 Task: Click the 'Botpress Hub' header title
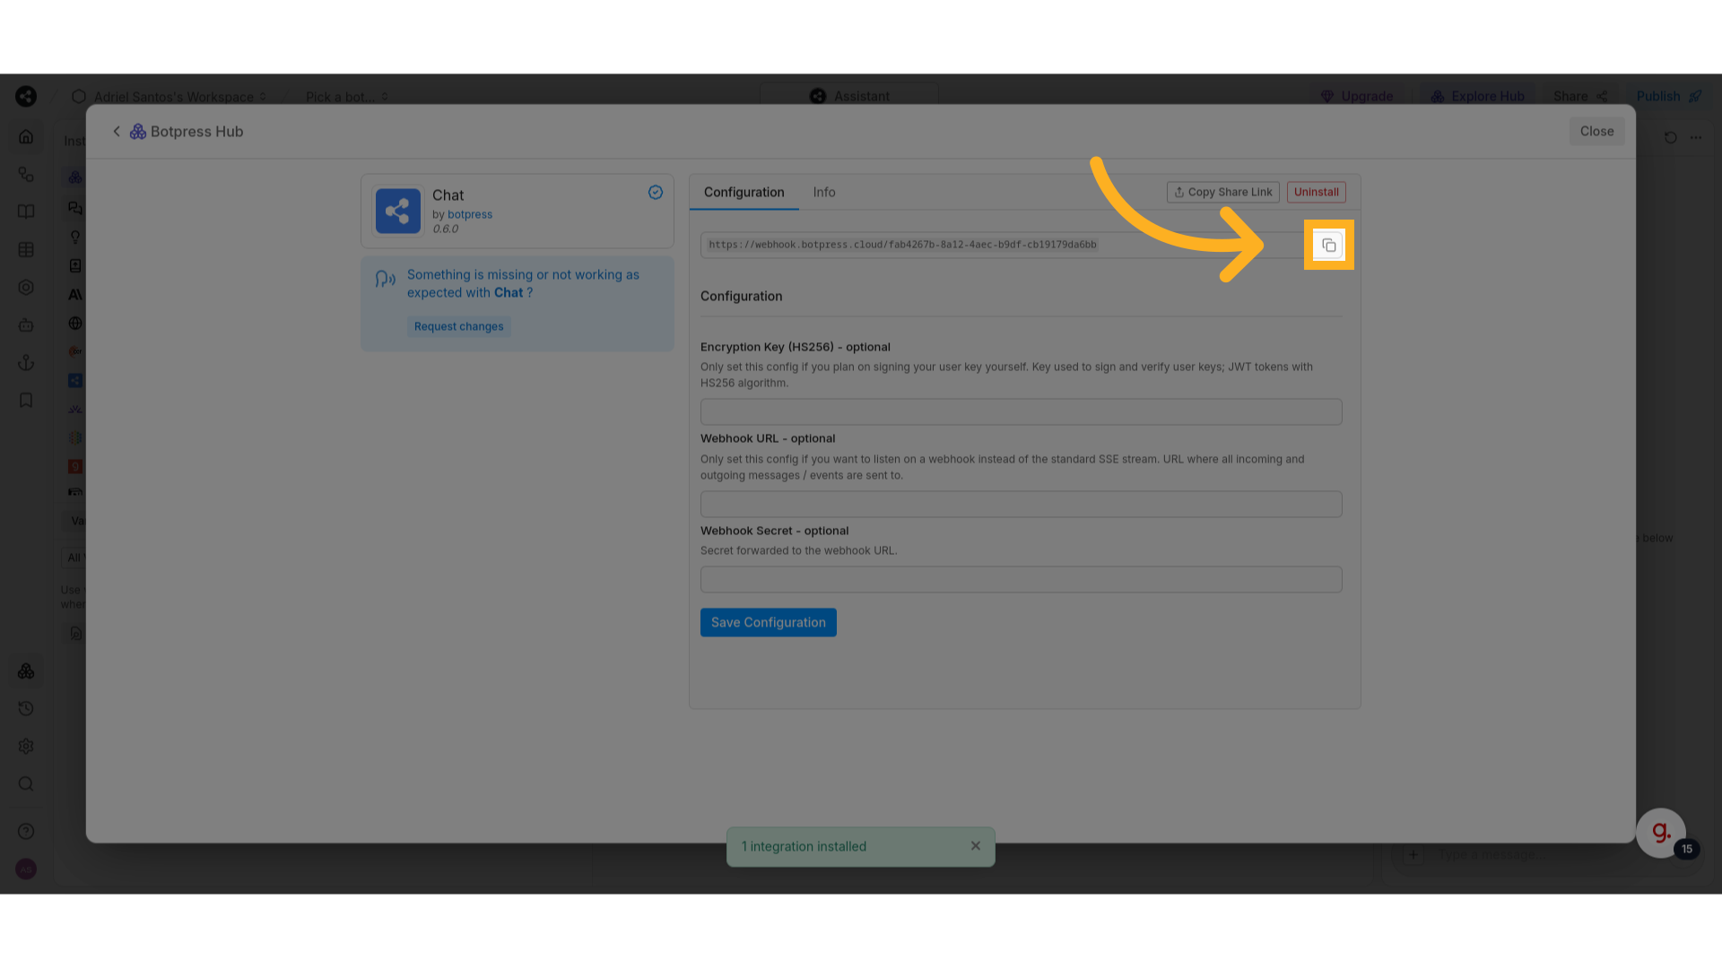coord(196,132)
